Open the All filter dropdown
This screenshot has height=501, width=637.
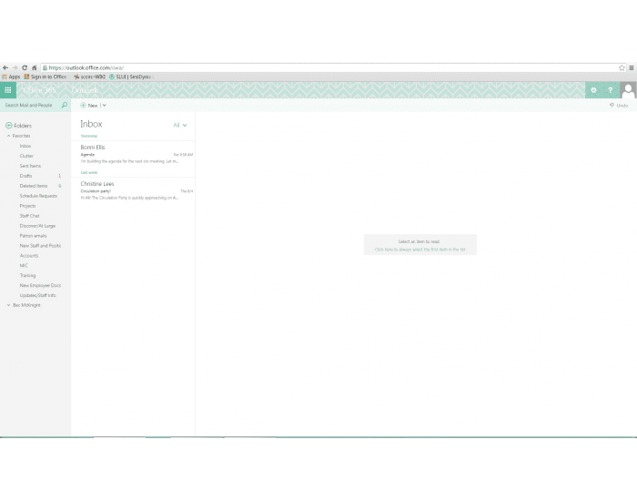pos(180,125)
